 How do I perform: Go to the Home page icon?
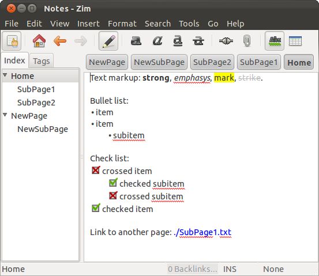coord(39,41)
